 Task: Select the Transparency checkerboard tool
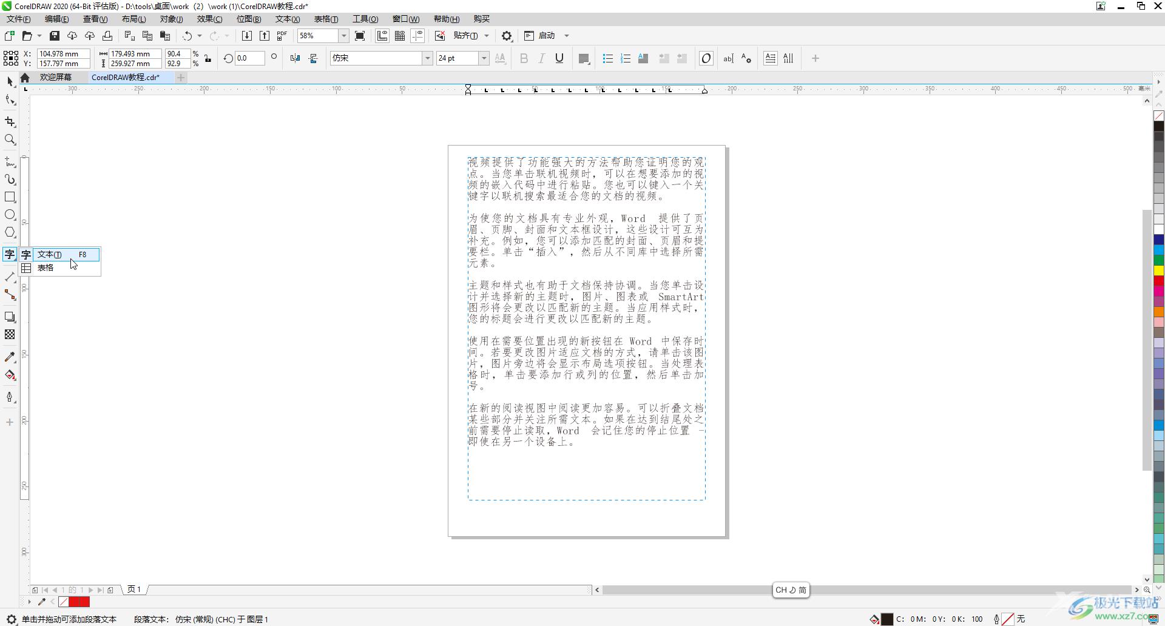(10, 334)
